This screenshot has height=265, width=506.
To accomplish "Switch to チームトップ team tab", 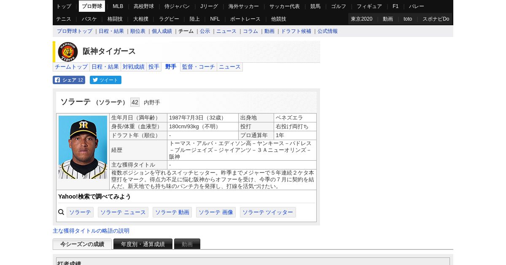I will point(71,67).
